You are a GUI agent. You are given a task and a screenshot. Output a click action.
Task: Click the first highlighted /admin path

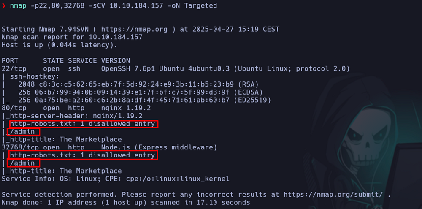(23, 132)
